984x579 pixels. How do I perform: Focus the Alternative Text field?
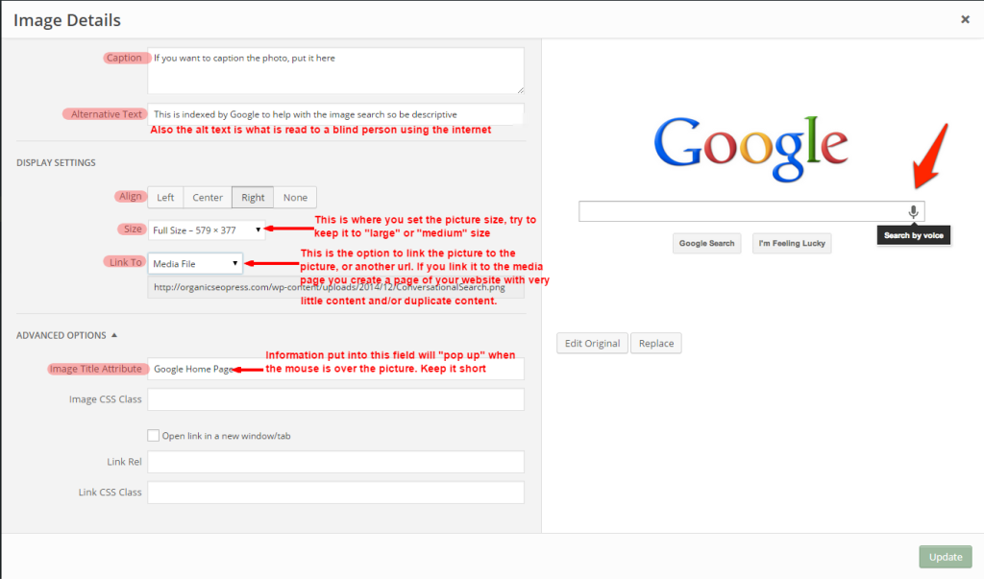[336, 114]
